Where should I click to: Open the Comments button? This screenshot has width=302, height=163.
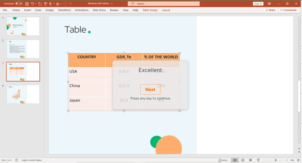tap(288, 10)
